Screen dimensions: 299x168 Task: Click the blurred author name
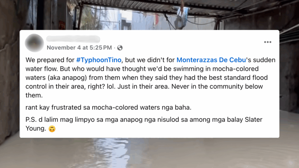(73, 39)
